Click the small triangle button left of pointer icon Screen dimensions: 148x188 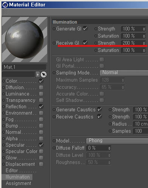pyautogui.click(x=38, y=74)
